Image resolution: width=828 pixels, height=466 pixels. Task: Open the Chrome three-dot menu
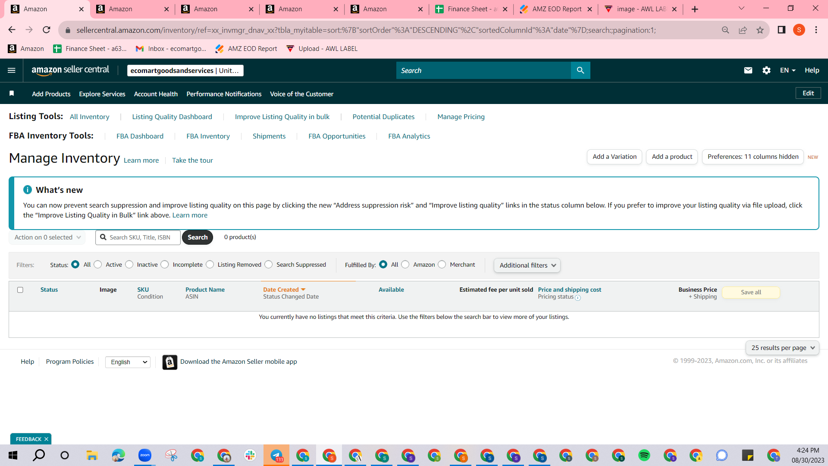click(816, 30)
